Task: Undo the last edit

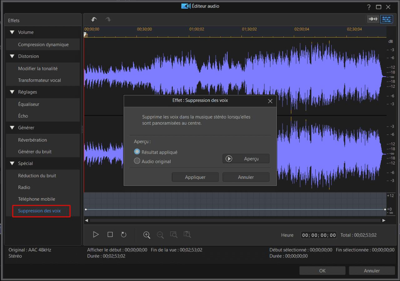Action: tap(94, 19)
